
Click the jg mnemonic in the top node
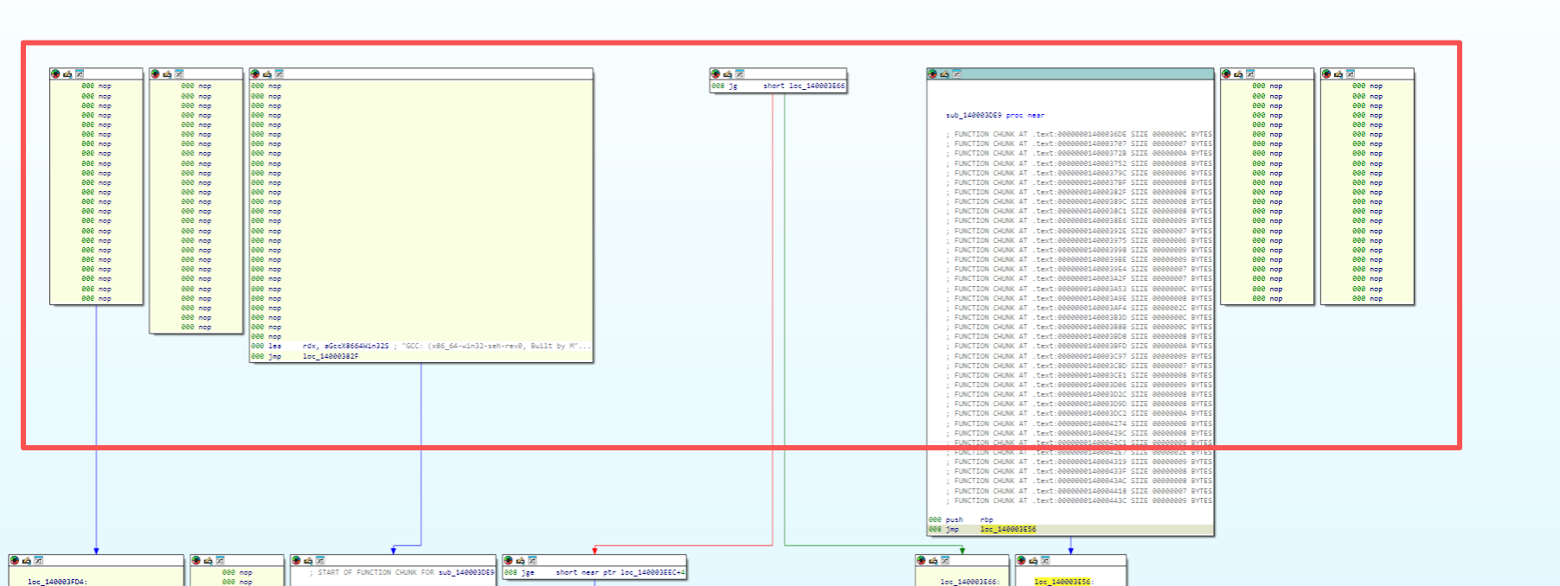pyautogui.click(x=733, y=86)
